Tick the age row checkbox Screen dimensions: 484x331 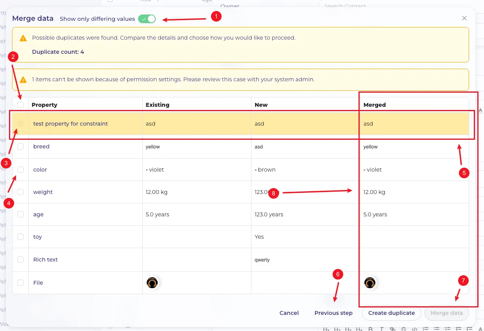[20, 214]
